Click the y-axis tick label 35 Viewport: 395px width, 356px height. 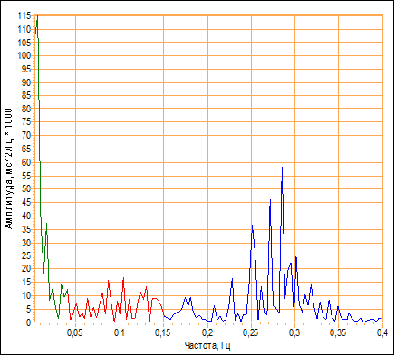click(x=26, y=229)
